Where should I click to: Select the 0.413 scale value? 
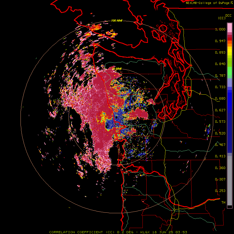[x=220, y=156]
